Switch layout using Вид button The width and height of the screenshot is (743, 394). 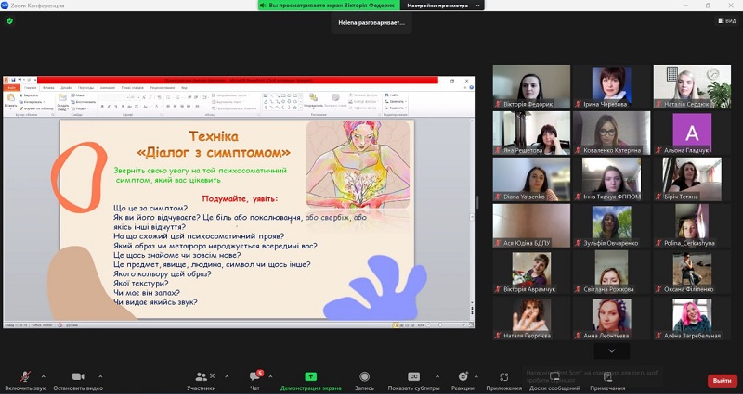coord(724,20)
